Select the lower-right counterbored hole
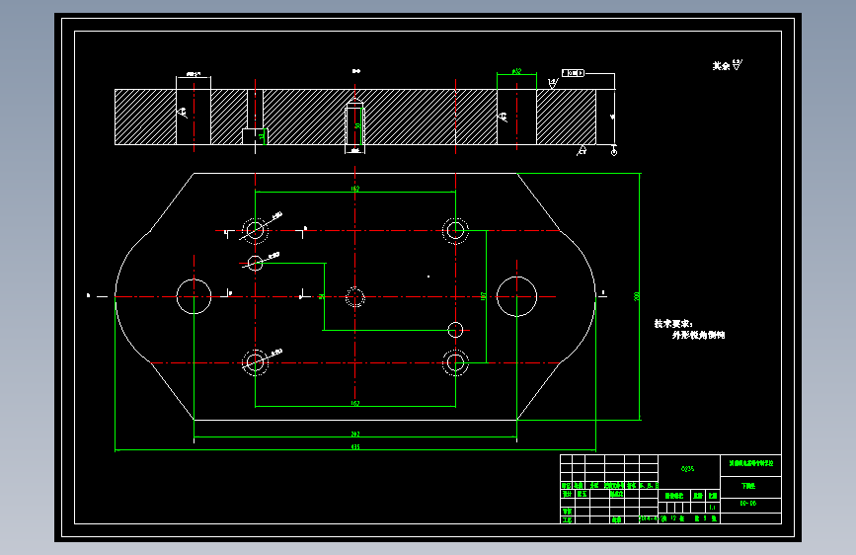 [455, 362]
